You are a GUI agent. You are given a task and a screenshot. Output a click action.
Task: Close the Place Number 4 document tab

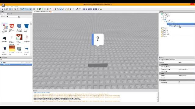pos(51,12)
